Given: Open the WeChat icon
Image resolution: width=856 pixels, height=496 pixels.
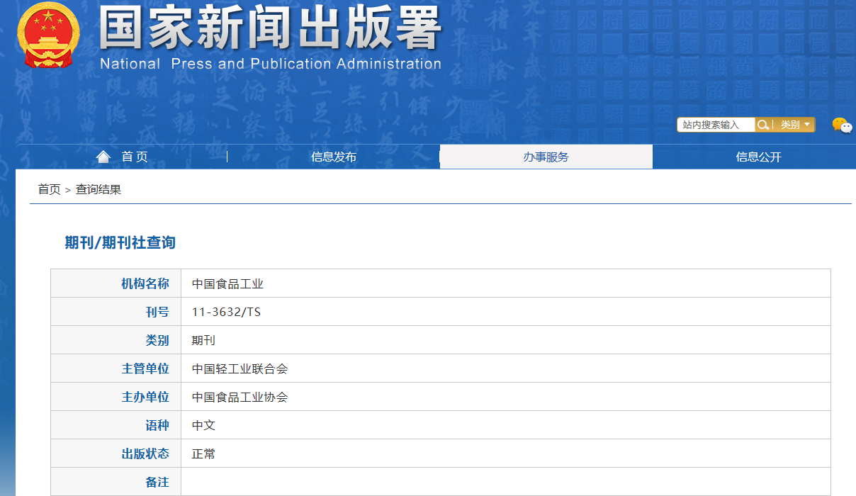Looking at the screenshot, I should [x=842, y=125].
